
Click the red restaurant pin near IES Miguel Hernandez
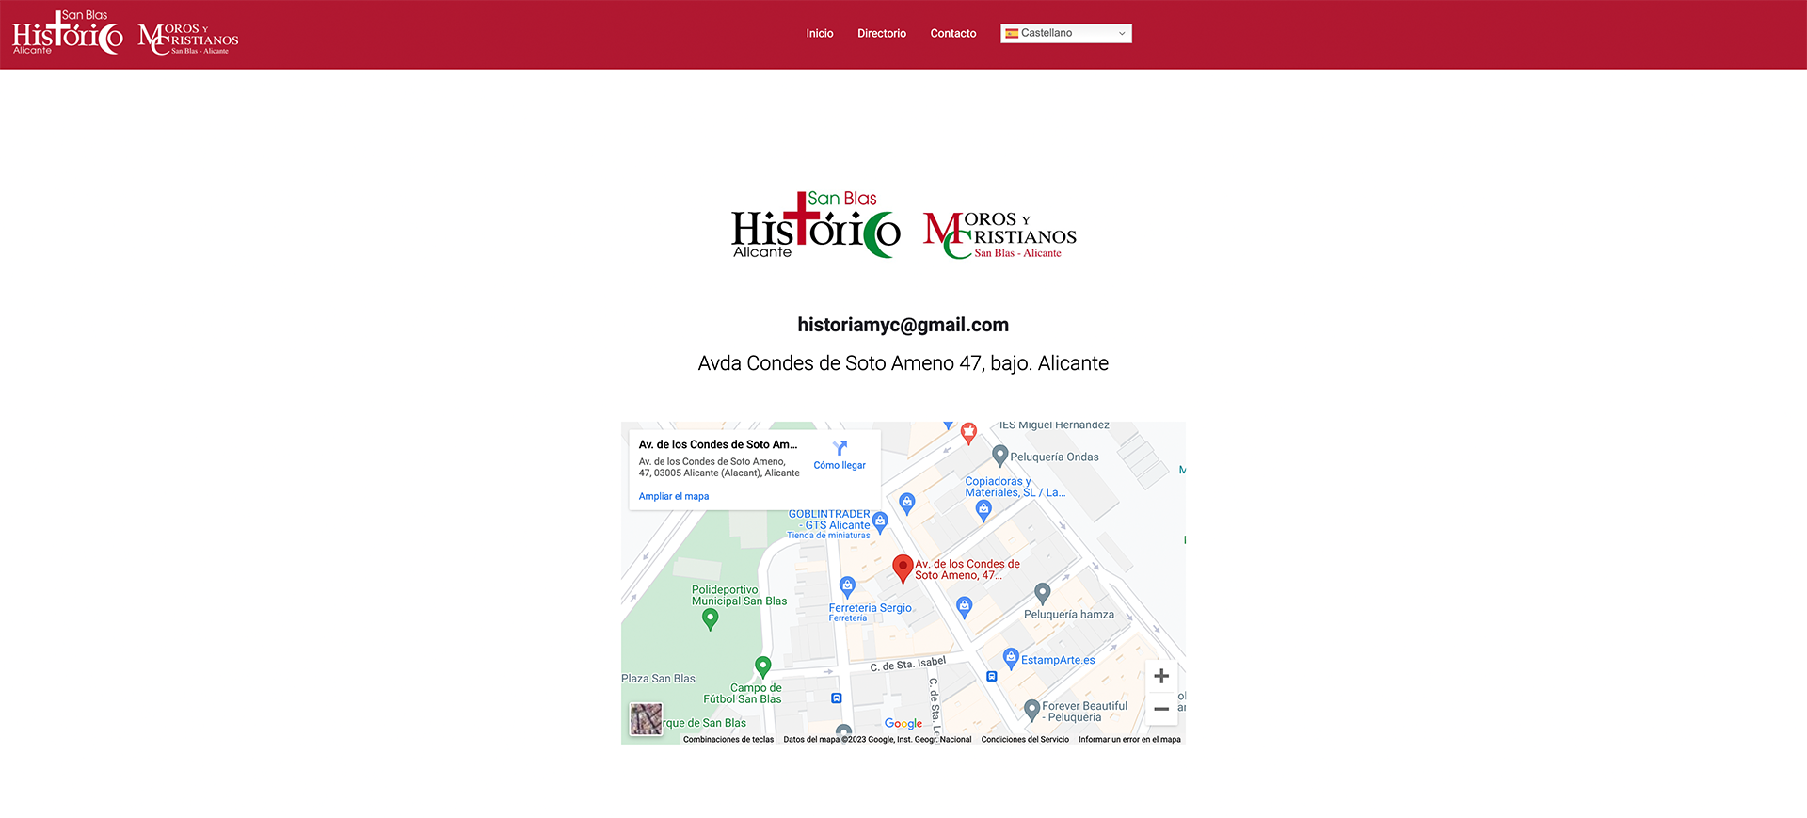coord(968,433)
